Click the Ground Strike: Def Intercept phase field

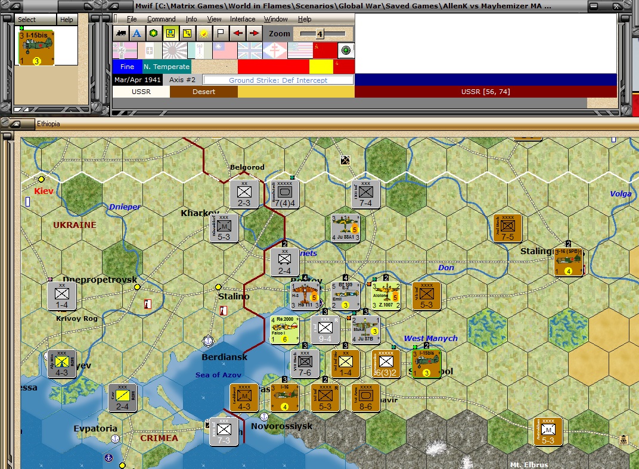pos(278,80)
